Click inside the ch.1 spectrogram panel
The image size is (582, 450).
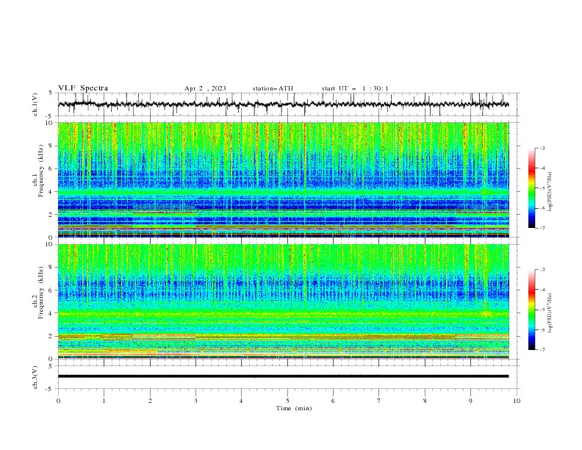[284, 179]
